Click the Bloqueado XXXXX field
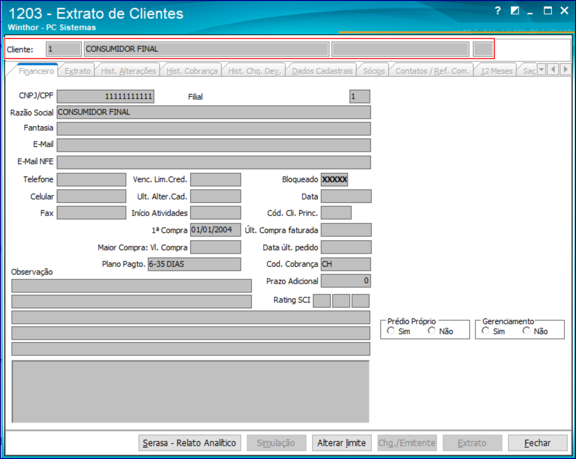This screenshot has height=459, width=576. point(334,180)
